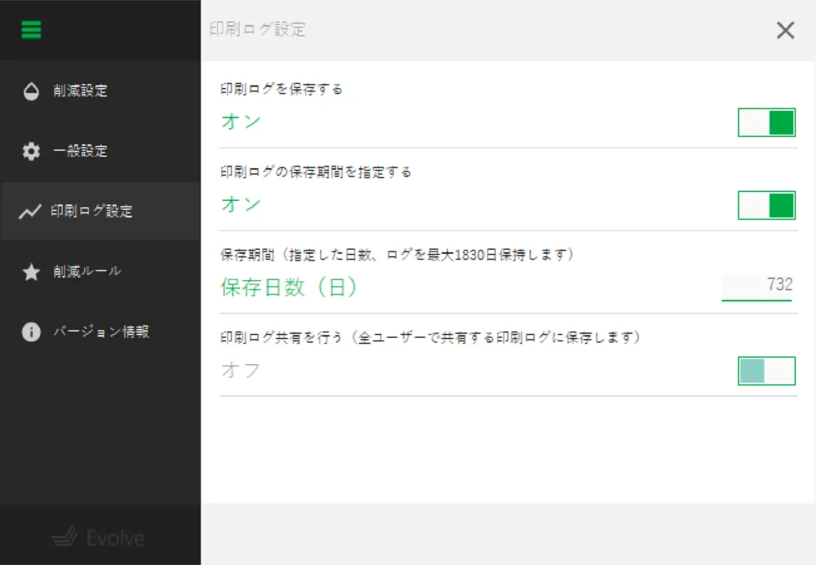Toggle the 印刷ログの保存期間を指定する switch
Screen dimensions: 816x565
pos(766,205)
